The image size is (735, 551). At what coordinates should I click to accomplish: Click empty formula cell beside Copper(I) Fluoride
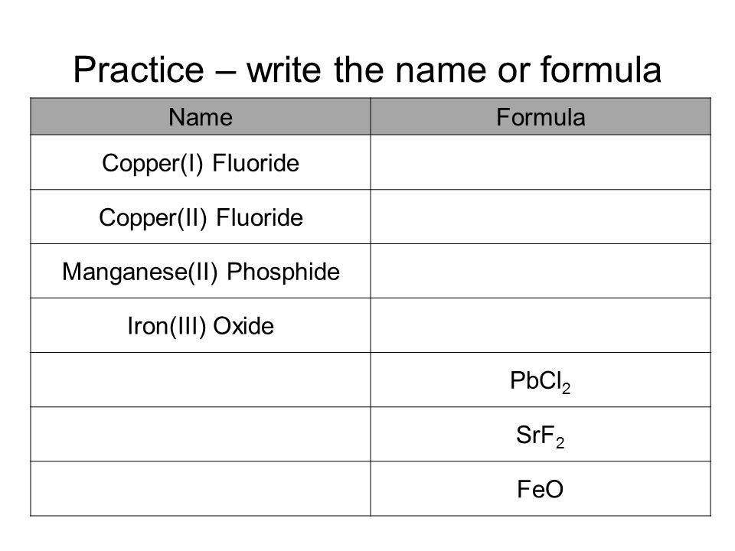[541, 162]
